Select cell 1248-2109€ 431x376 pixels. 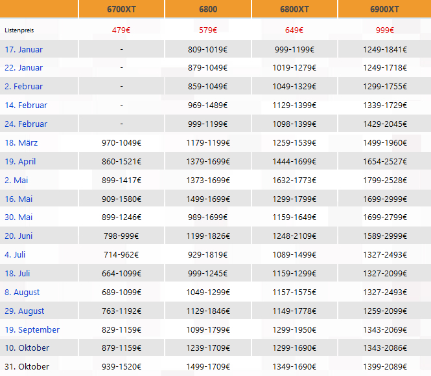[294, 236]
